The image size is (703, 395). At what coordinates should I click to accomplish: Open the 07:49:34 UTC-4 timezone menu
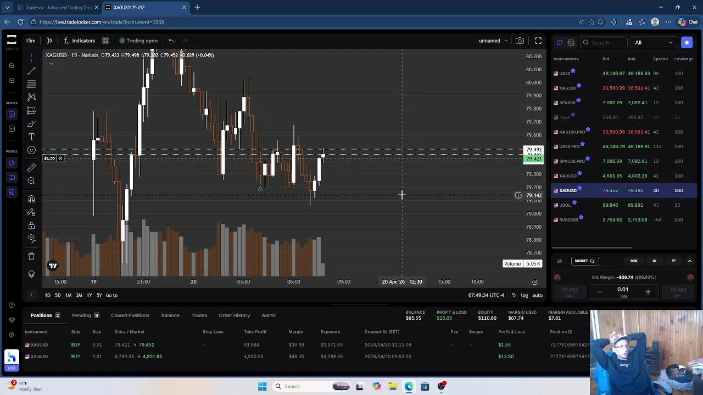tap(486, 295)
